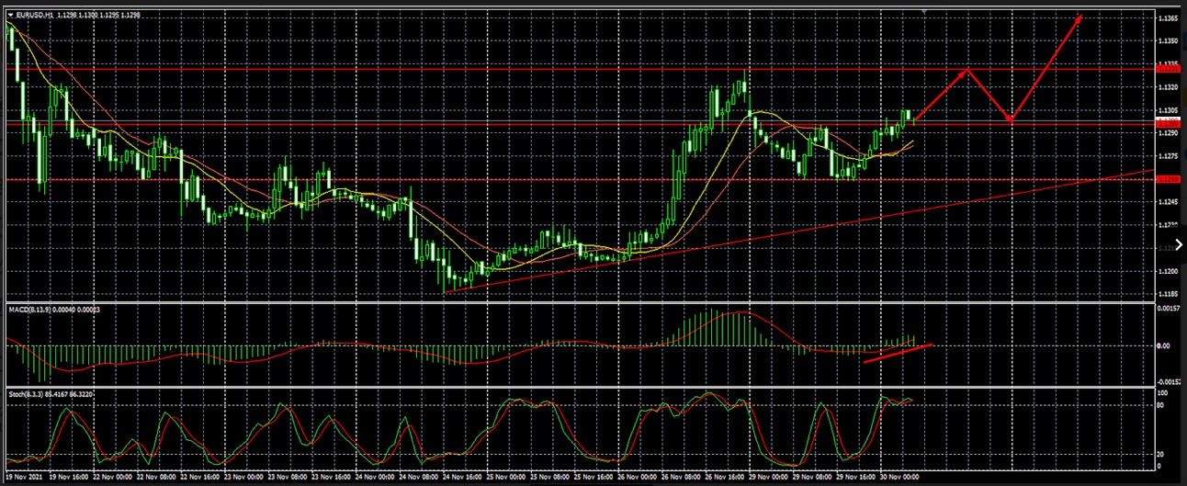Click the white right-chevron arrow at right edge
Viewport: 1187px width, 486px height.
coord(1180,245)
